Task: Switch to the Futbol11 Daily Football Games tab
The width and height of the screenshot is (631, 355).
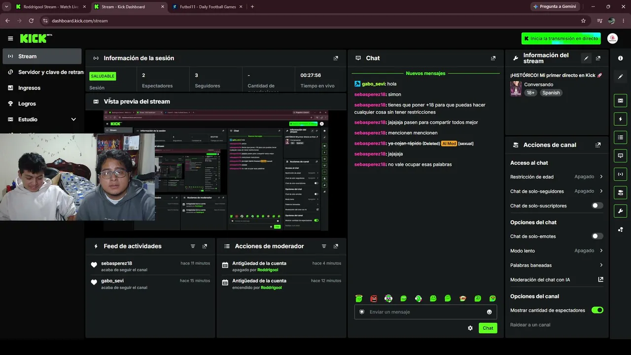Action: [x=207, y=7]
